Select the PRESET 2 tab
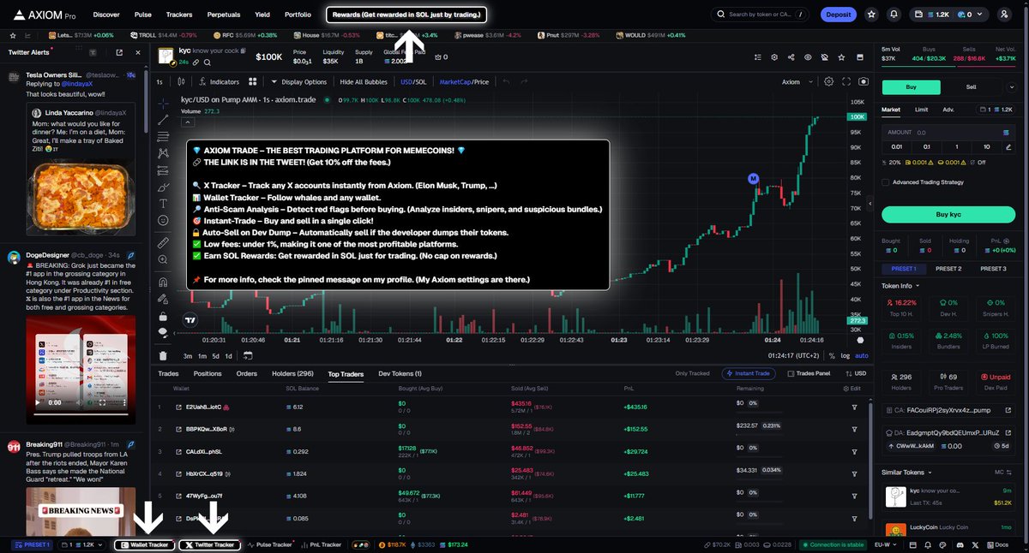Viewport: 1029px width, 553px height. click(948, 269)
